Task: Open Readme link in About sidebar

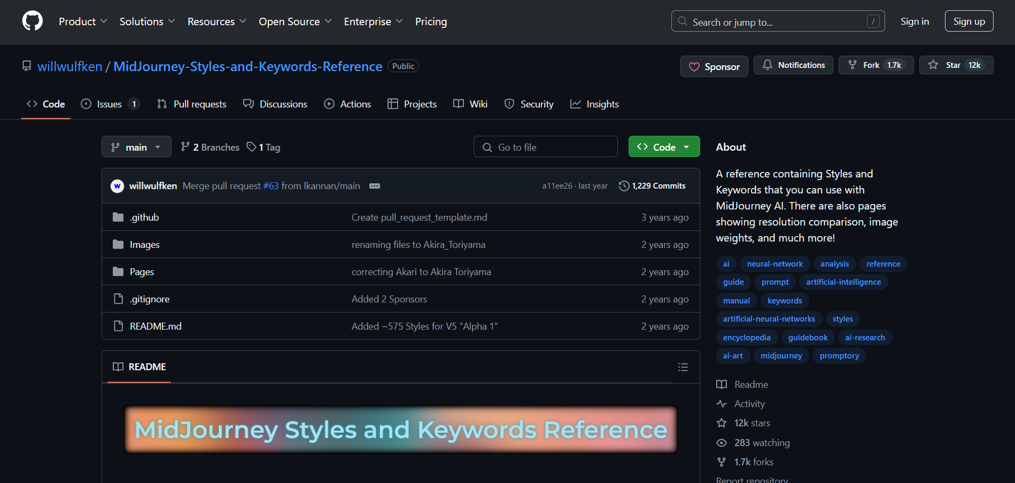Action: [742, 385]
